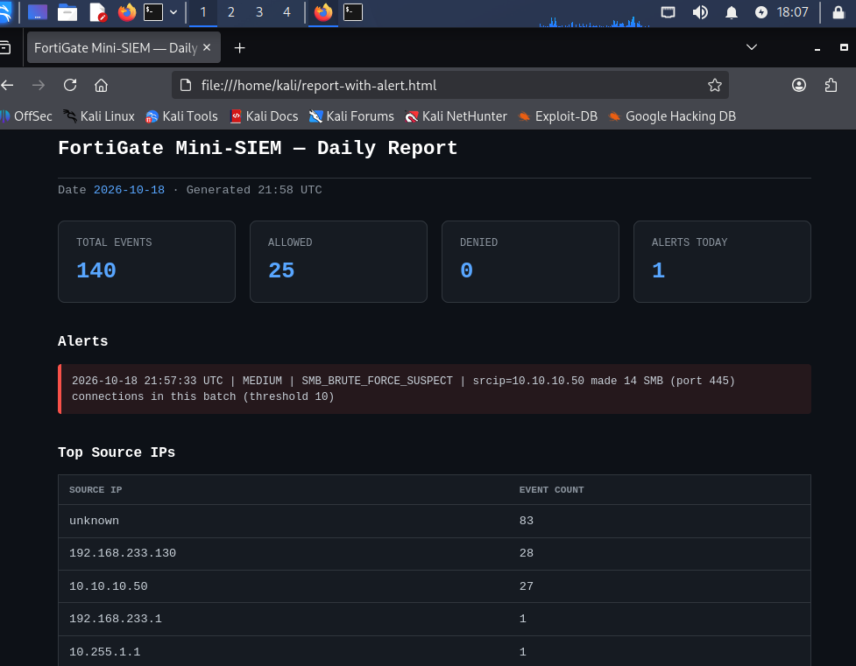Open the file manager from the top panel
Image resolution: width=856 pixels, height=666 pixels.
click(67, 12)
